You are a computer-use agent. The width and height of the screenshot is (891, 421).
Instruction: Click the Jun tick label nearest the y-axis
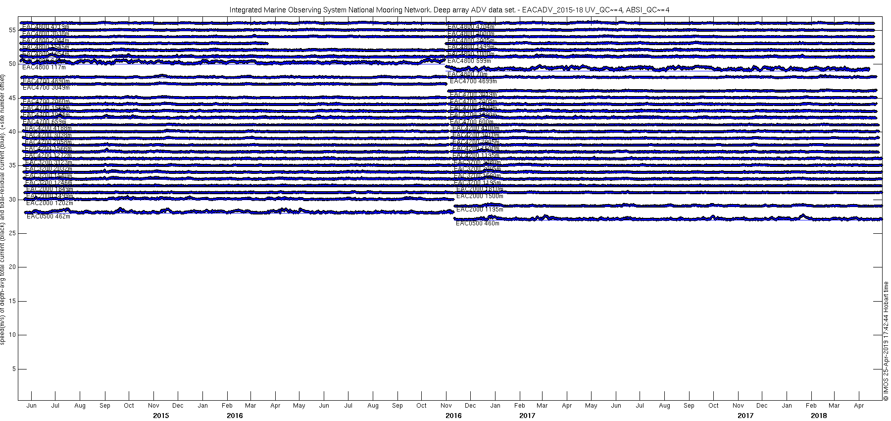coord(31,406)
